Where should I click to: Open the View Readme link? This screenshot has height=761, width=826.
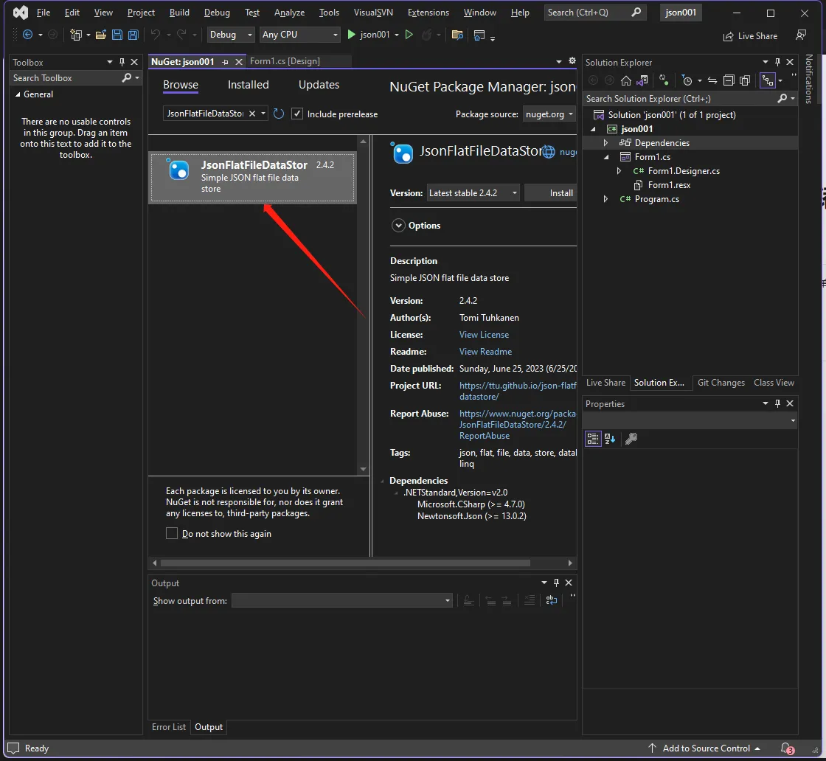485,352
